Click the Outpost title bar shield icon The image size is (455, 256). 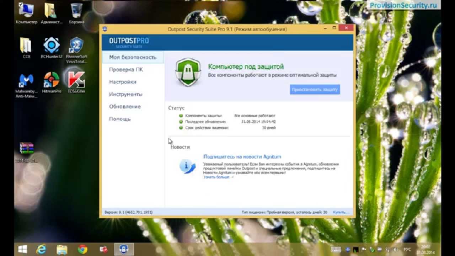coord(105,29)
